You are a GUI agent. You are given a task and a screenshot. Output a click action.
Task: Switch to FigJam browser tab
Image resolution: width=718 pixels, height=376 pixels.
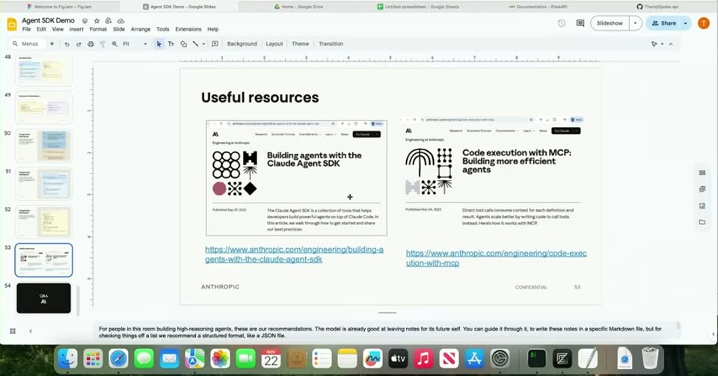pyautogui.click(x=60, y=7)
